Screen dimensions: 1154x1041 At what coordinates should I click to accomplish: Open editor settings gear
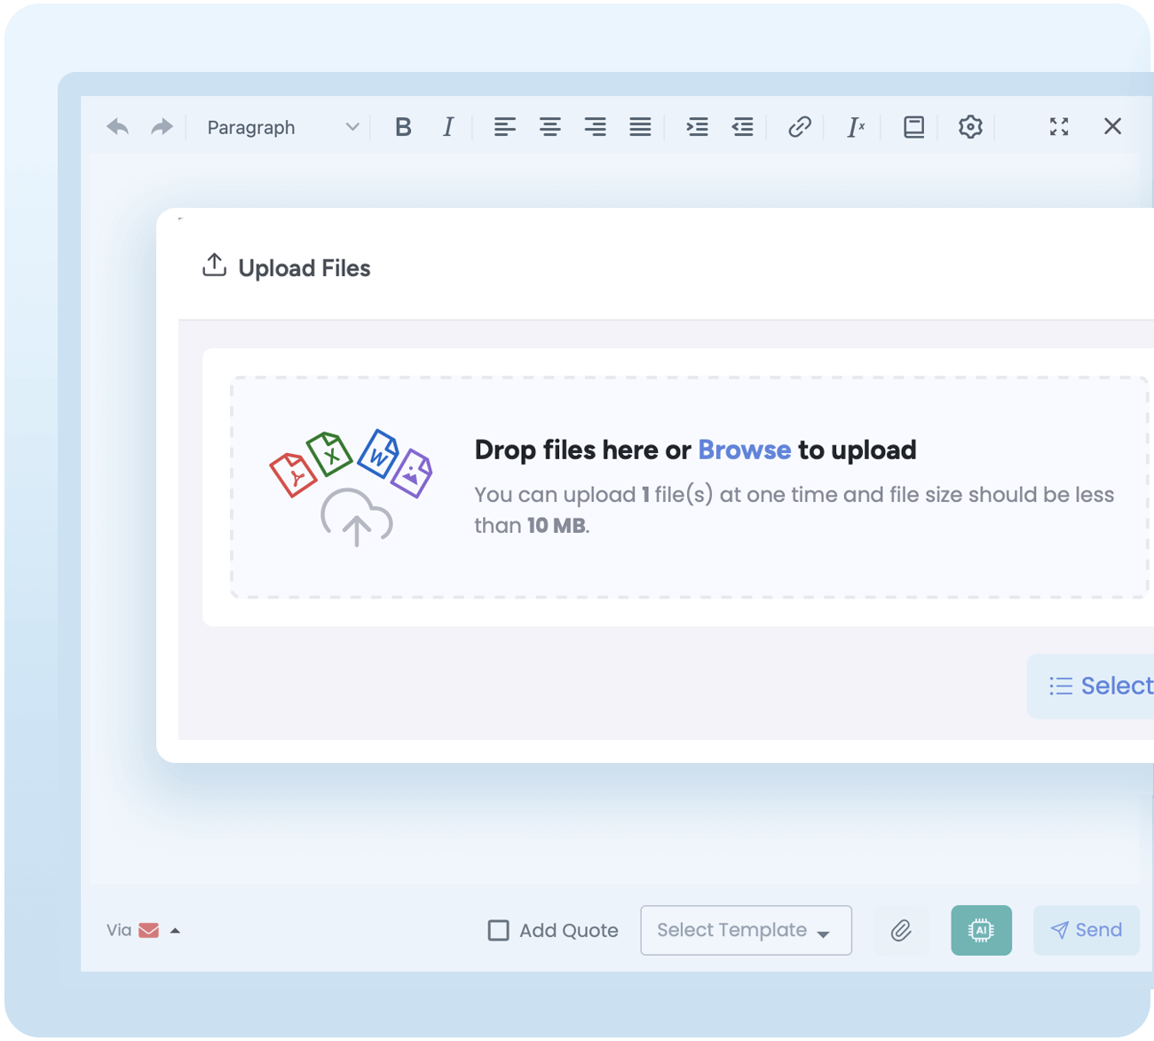969,127
